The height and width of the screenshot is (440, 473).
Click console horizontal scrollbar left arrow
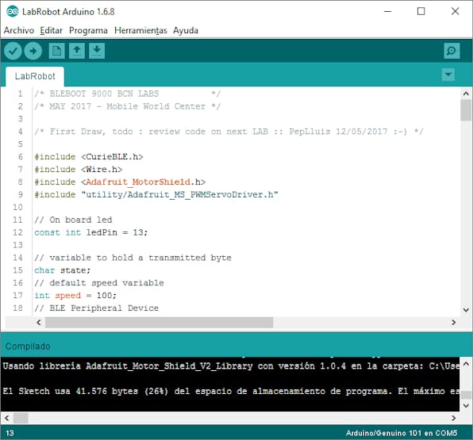[x=6, y=419]
